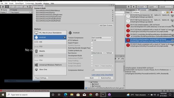Uncheck SoccerKit/Scenes/Fields/BlueField scene

point(35,19)
